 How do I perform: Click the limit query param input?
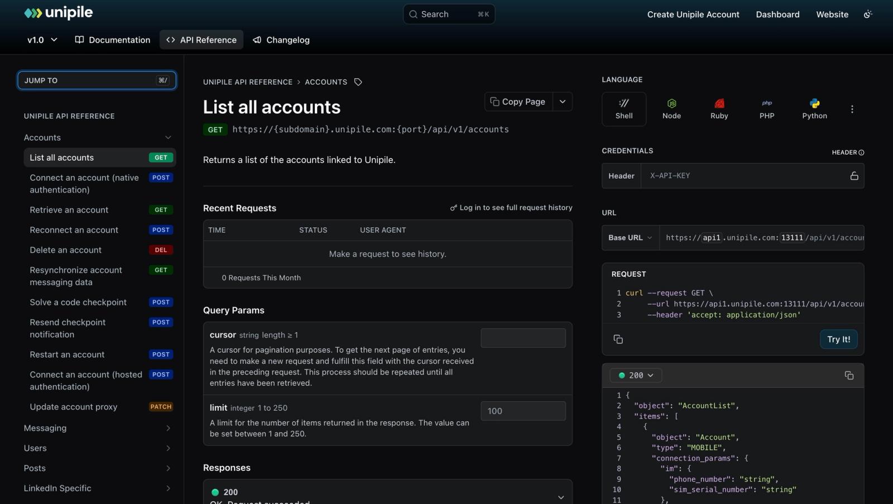tap(523, 411)
